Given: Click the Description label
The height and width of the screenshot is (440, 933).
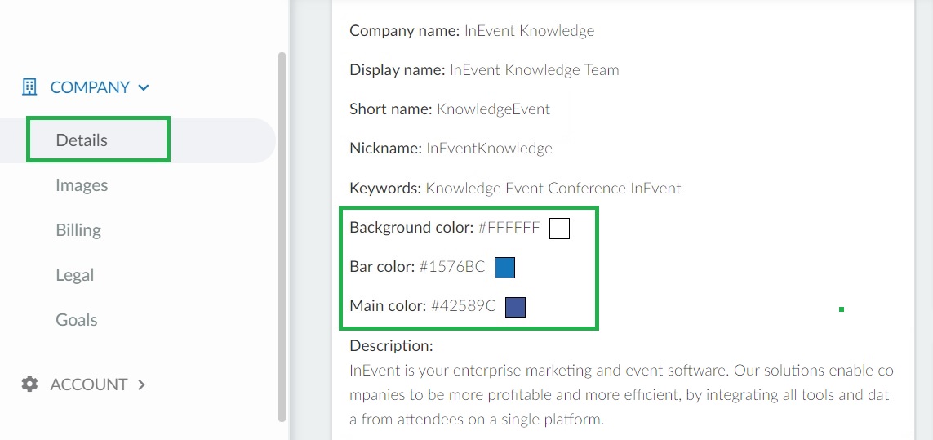Looking at the screenshot, I should pyautogui.click(x=392, y=346).
